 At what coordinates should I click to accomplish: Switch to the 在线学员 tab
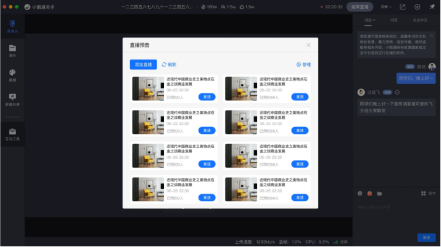[420, 20]
